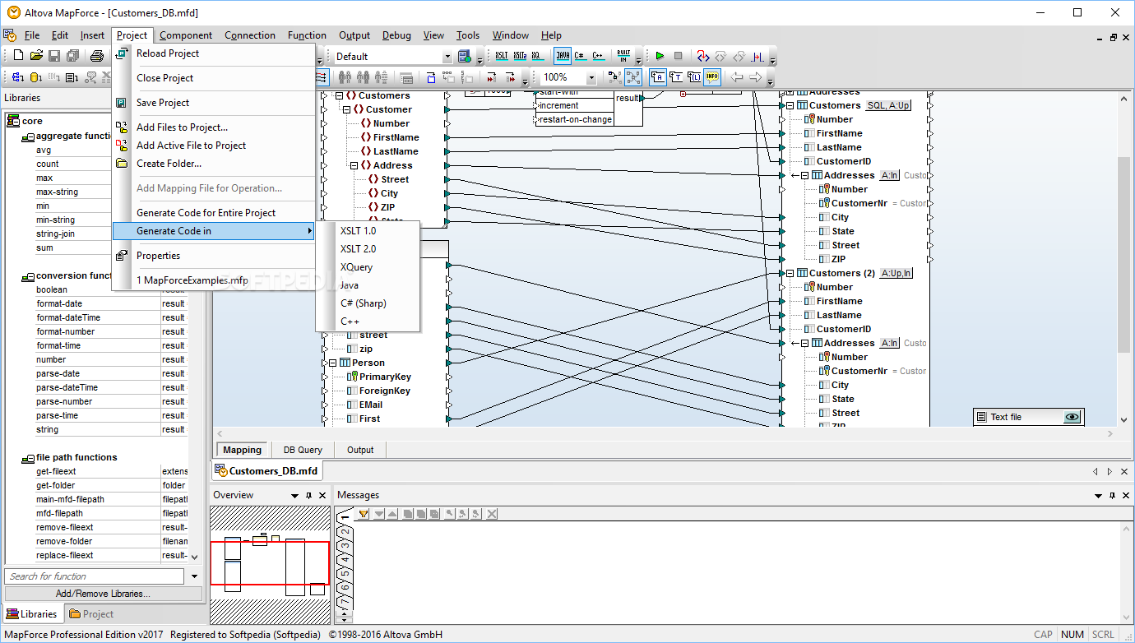Screen dimensions: 1135x643
Task: Open the 100% zoom dropdown
Action: pyautogui.click(x=591, y=77)
